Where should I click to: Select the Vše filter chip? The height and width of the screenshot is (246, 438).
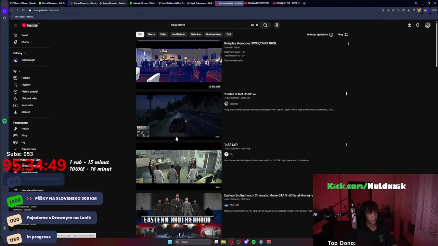pyautogui.click(x=140, y=34)
